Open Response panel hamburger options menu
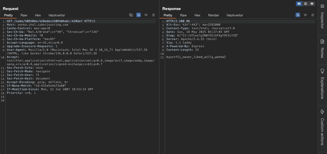This screenshot has width=327, height=154. [x=313, y=15]
